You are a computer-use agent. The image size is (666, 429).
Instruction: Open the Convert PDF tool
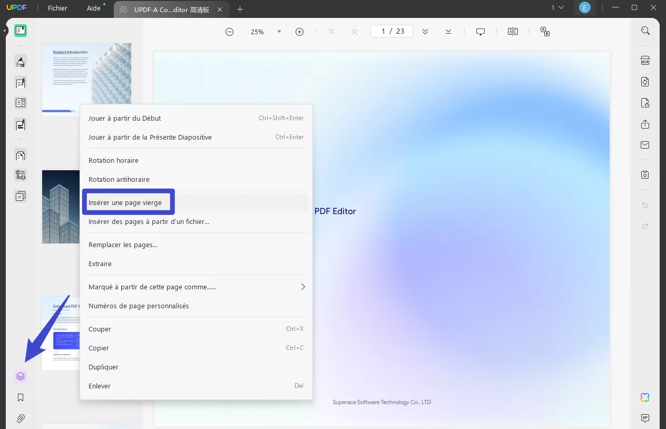(x=645, y=82)
